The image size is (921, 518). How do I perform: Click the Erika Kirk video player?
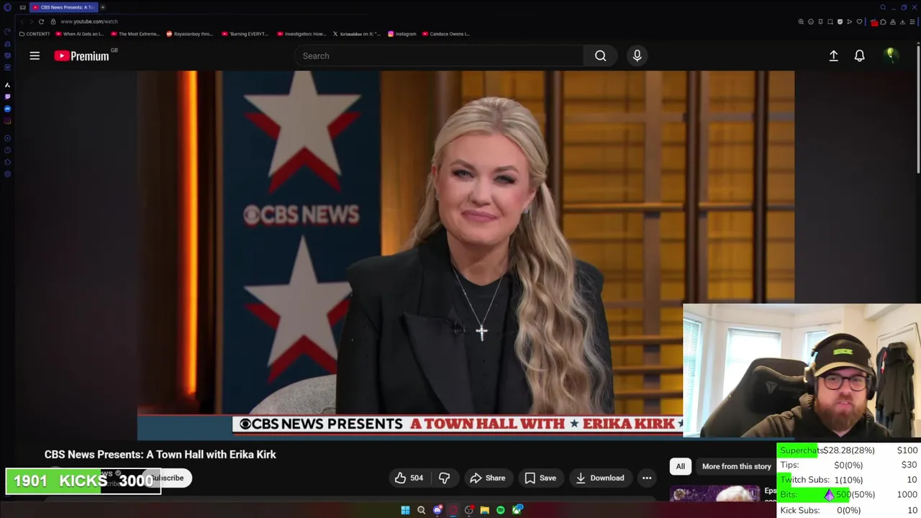[x=466, y=255]
